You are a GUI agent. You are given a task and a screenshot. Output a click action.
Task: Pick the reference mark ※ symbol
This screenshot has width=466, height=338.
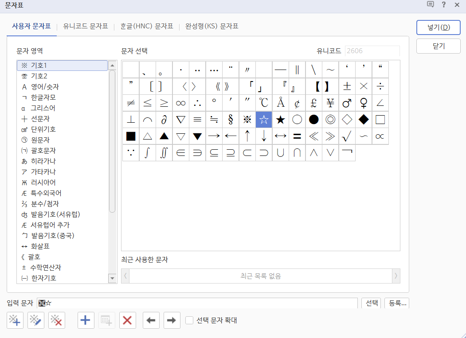247,120
